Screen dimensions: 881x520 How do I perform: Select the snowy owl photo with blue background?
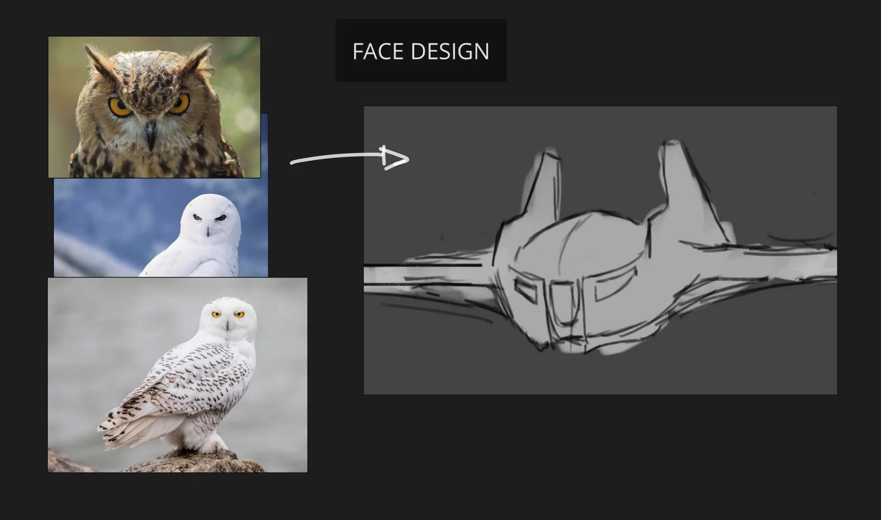point(161,227)
